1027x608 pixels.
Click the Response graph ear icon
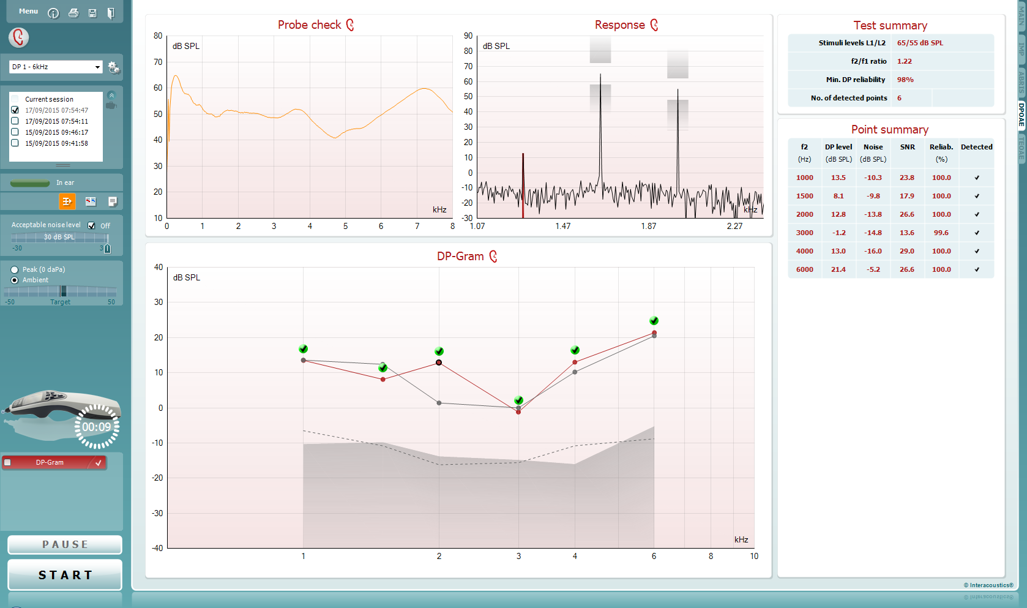coord(654,25)
